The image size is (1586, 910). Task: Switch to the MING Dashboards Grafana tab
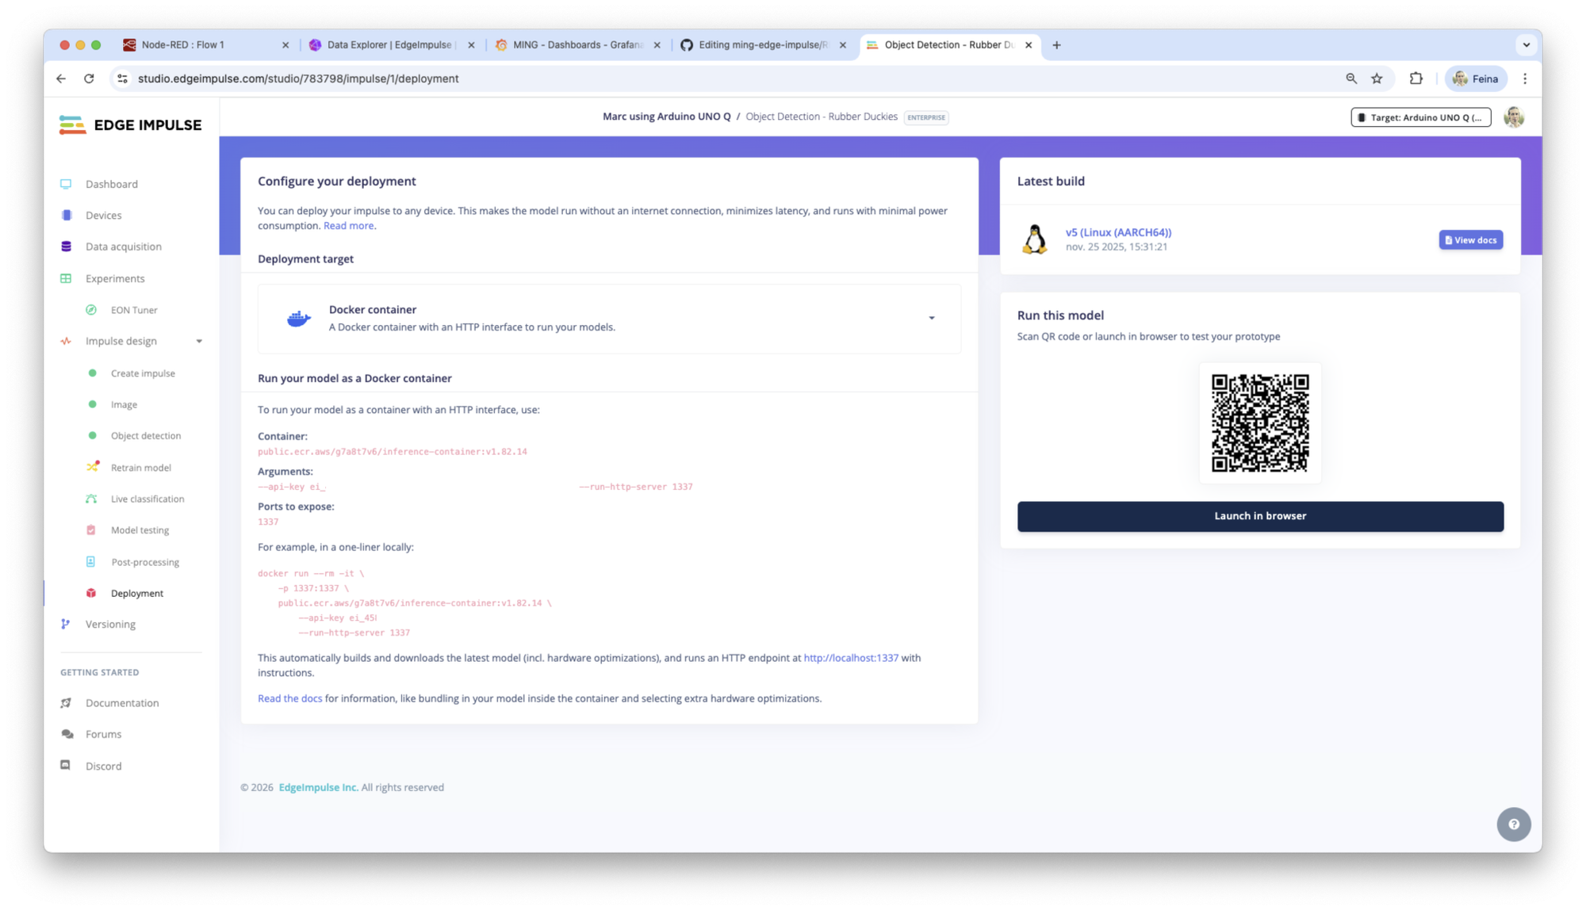[577, 45]
